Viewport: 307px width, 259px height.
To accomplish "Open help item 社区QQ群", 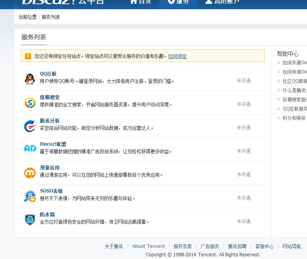I will coord(295,81).
